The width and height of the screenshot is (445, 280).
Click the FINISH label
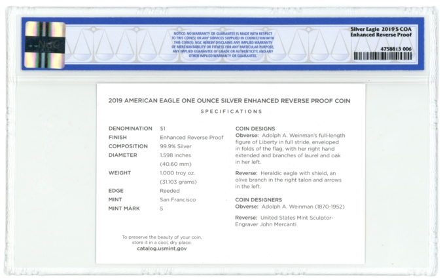[x=118, y=137]
